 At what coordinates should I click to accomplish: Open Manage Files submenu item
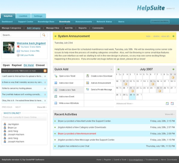[x=53, y=28]
